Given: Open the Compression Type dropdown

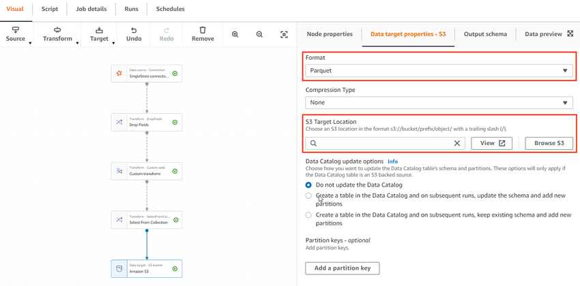Looking at the screenshot, I should tap(439, 102).
